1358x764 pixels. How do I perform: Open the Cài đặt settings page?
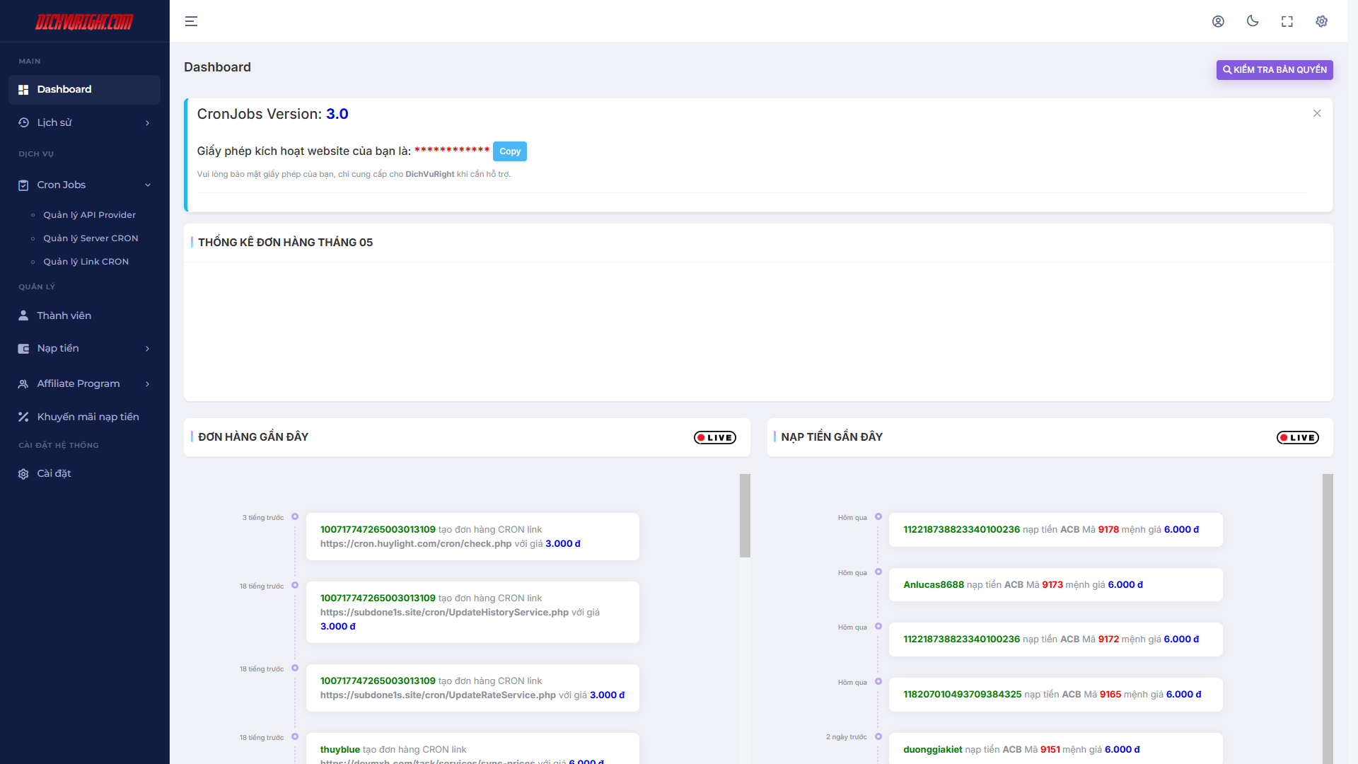(54, 473)
